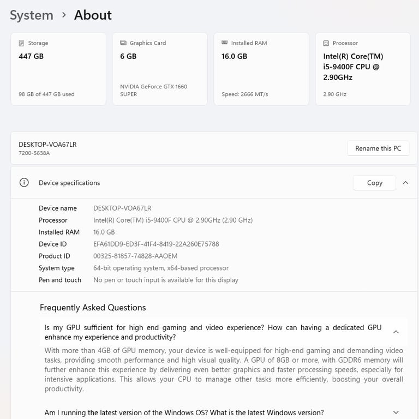Rename this PC

click(x=378, y=148)
